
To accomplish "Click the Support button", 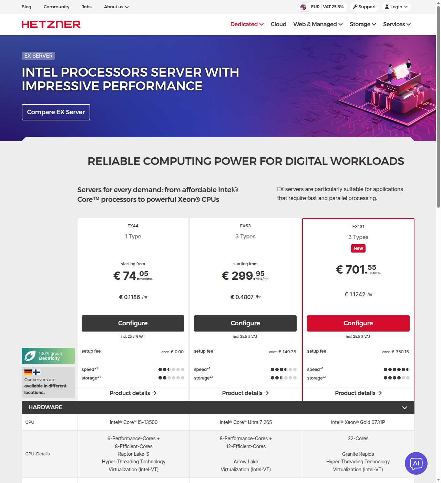I will coord(365,7).
